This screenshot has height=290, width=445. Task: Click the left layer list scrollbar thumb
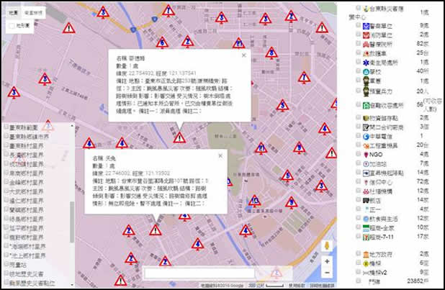pos(72,222)
